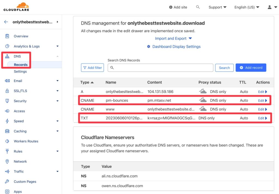Open Workers Routes in the sidebar
Viewport: 279px width, 194px height.
tap(26, 141)
